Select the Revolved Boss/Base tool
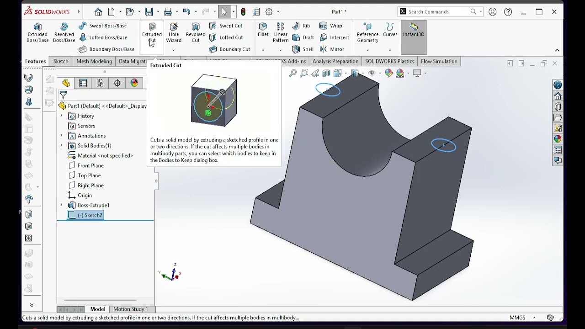The image size is (585, 329). pyautogui.click(x=64, y=33)
